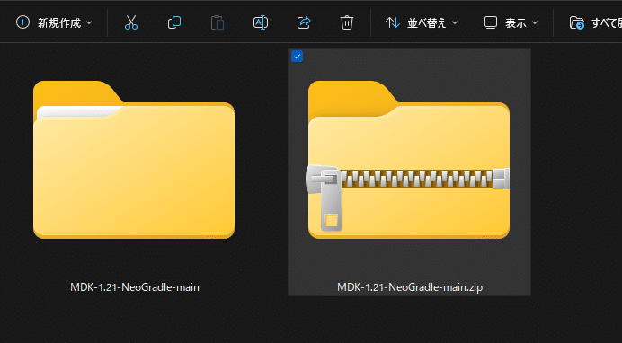
Task: Click the file name MDK-1.21-NeoGradle-main
Action: pyautogui.click(x=135, y=287)
